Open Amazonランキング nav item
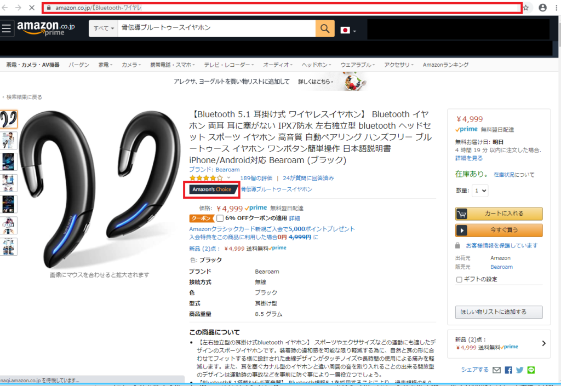Image resolution: width=561 pixels, height=386 pixels. pos(445,65)
